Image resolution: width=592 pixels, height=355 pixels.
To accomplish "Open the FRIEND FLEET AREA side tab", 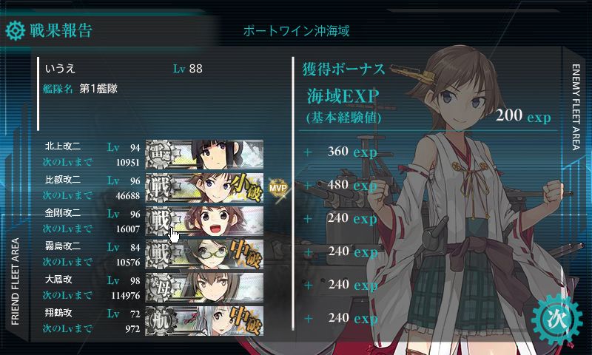I will tap(15, 282).
